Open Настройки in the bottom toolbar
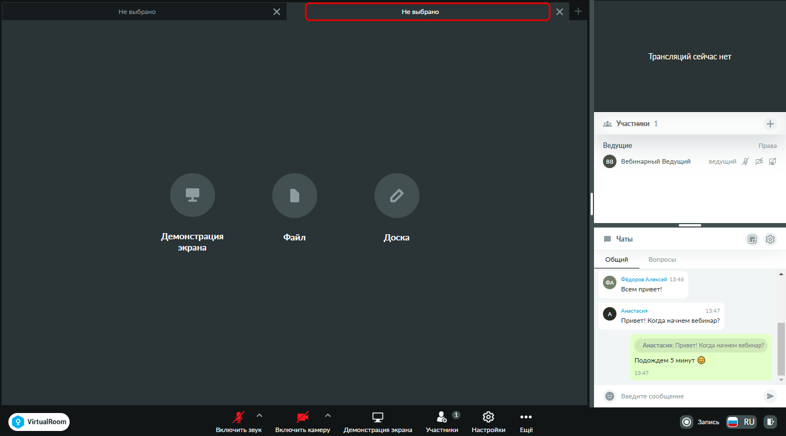This screenshot has height=436, width=786. tap(488, 422)
